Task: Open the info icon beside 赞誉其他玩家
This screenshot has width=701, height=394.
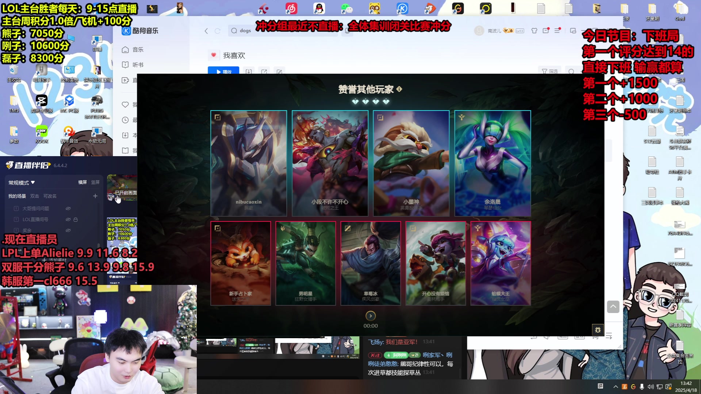Action: click(399, 89)
